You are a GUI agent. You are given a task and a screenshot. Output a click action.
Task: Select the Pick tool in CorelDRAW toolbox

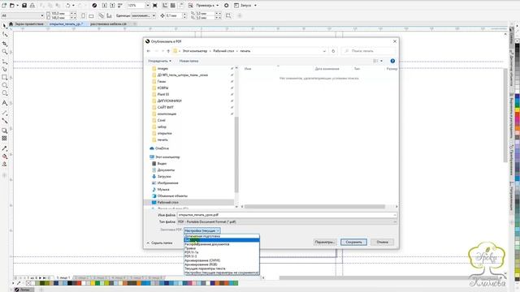coord(4,26)
